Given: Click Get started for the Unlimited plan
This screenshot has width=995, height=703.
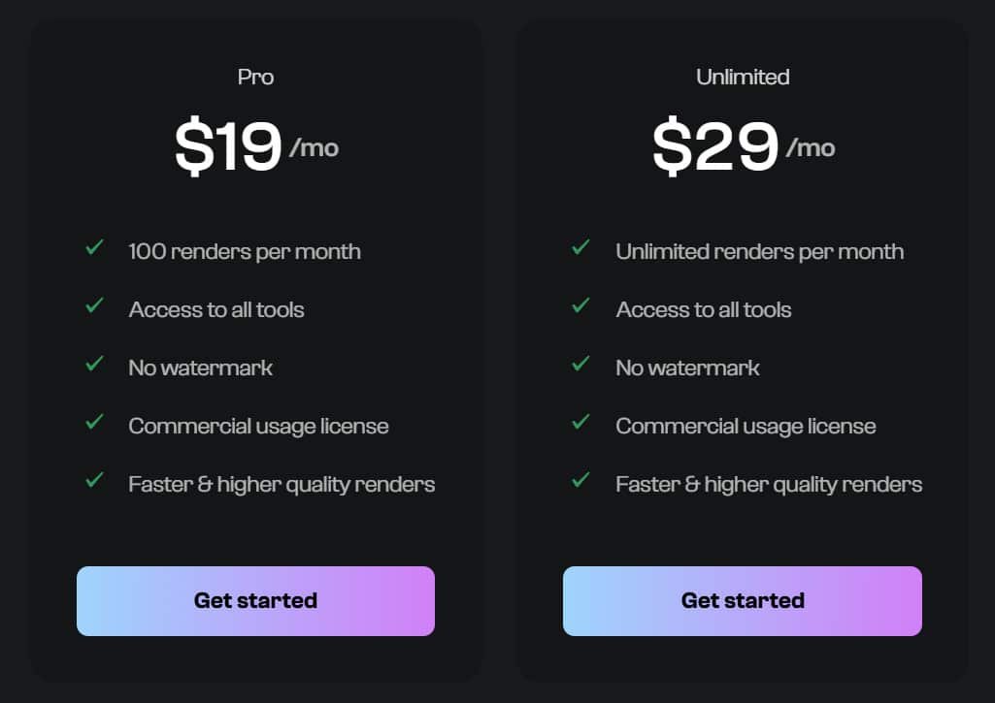Looking at the screenshot, I should 743,600.
